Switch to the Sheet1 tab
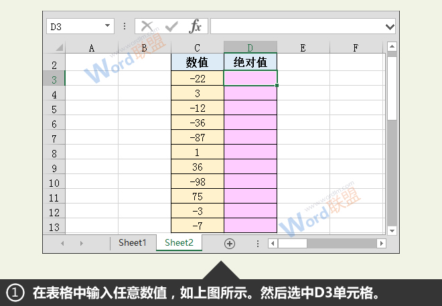 click(133, 242)
